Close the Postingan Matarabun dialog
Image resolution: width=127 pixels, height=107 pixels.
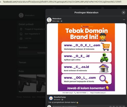(123, 12)
